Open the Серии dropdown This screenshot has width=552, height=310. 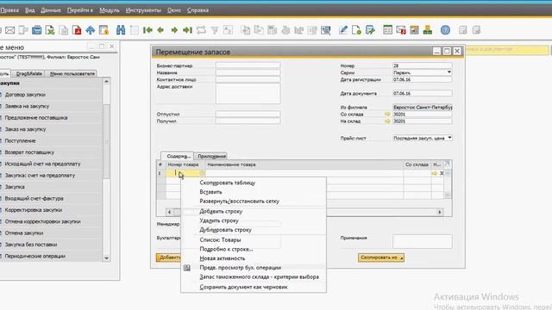449,72
